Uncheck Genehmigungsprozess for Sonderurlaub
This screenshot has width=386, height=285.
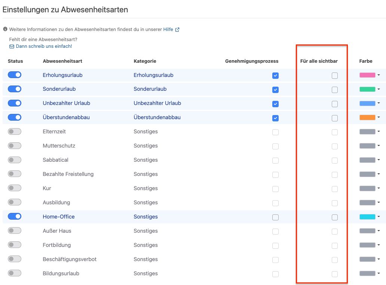[x=276, y=90]
